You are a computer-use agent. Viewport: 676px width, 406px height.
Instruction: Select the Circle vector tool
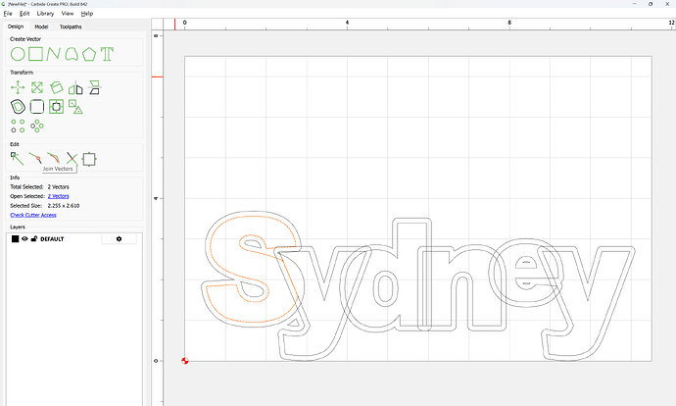(17, 53)
